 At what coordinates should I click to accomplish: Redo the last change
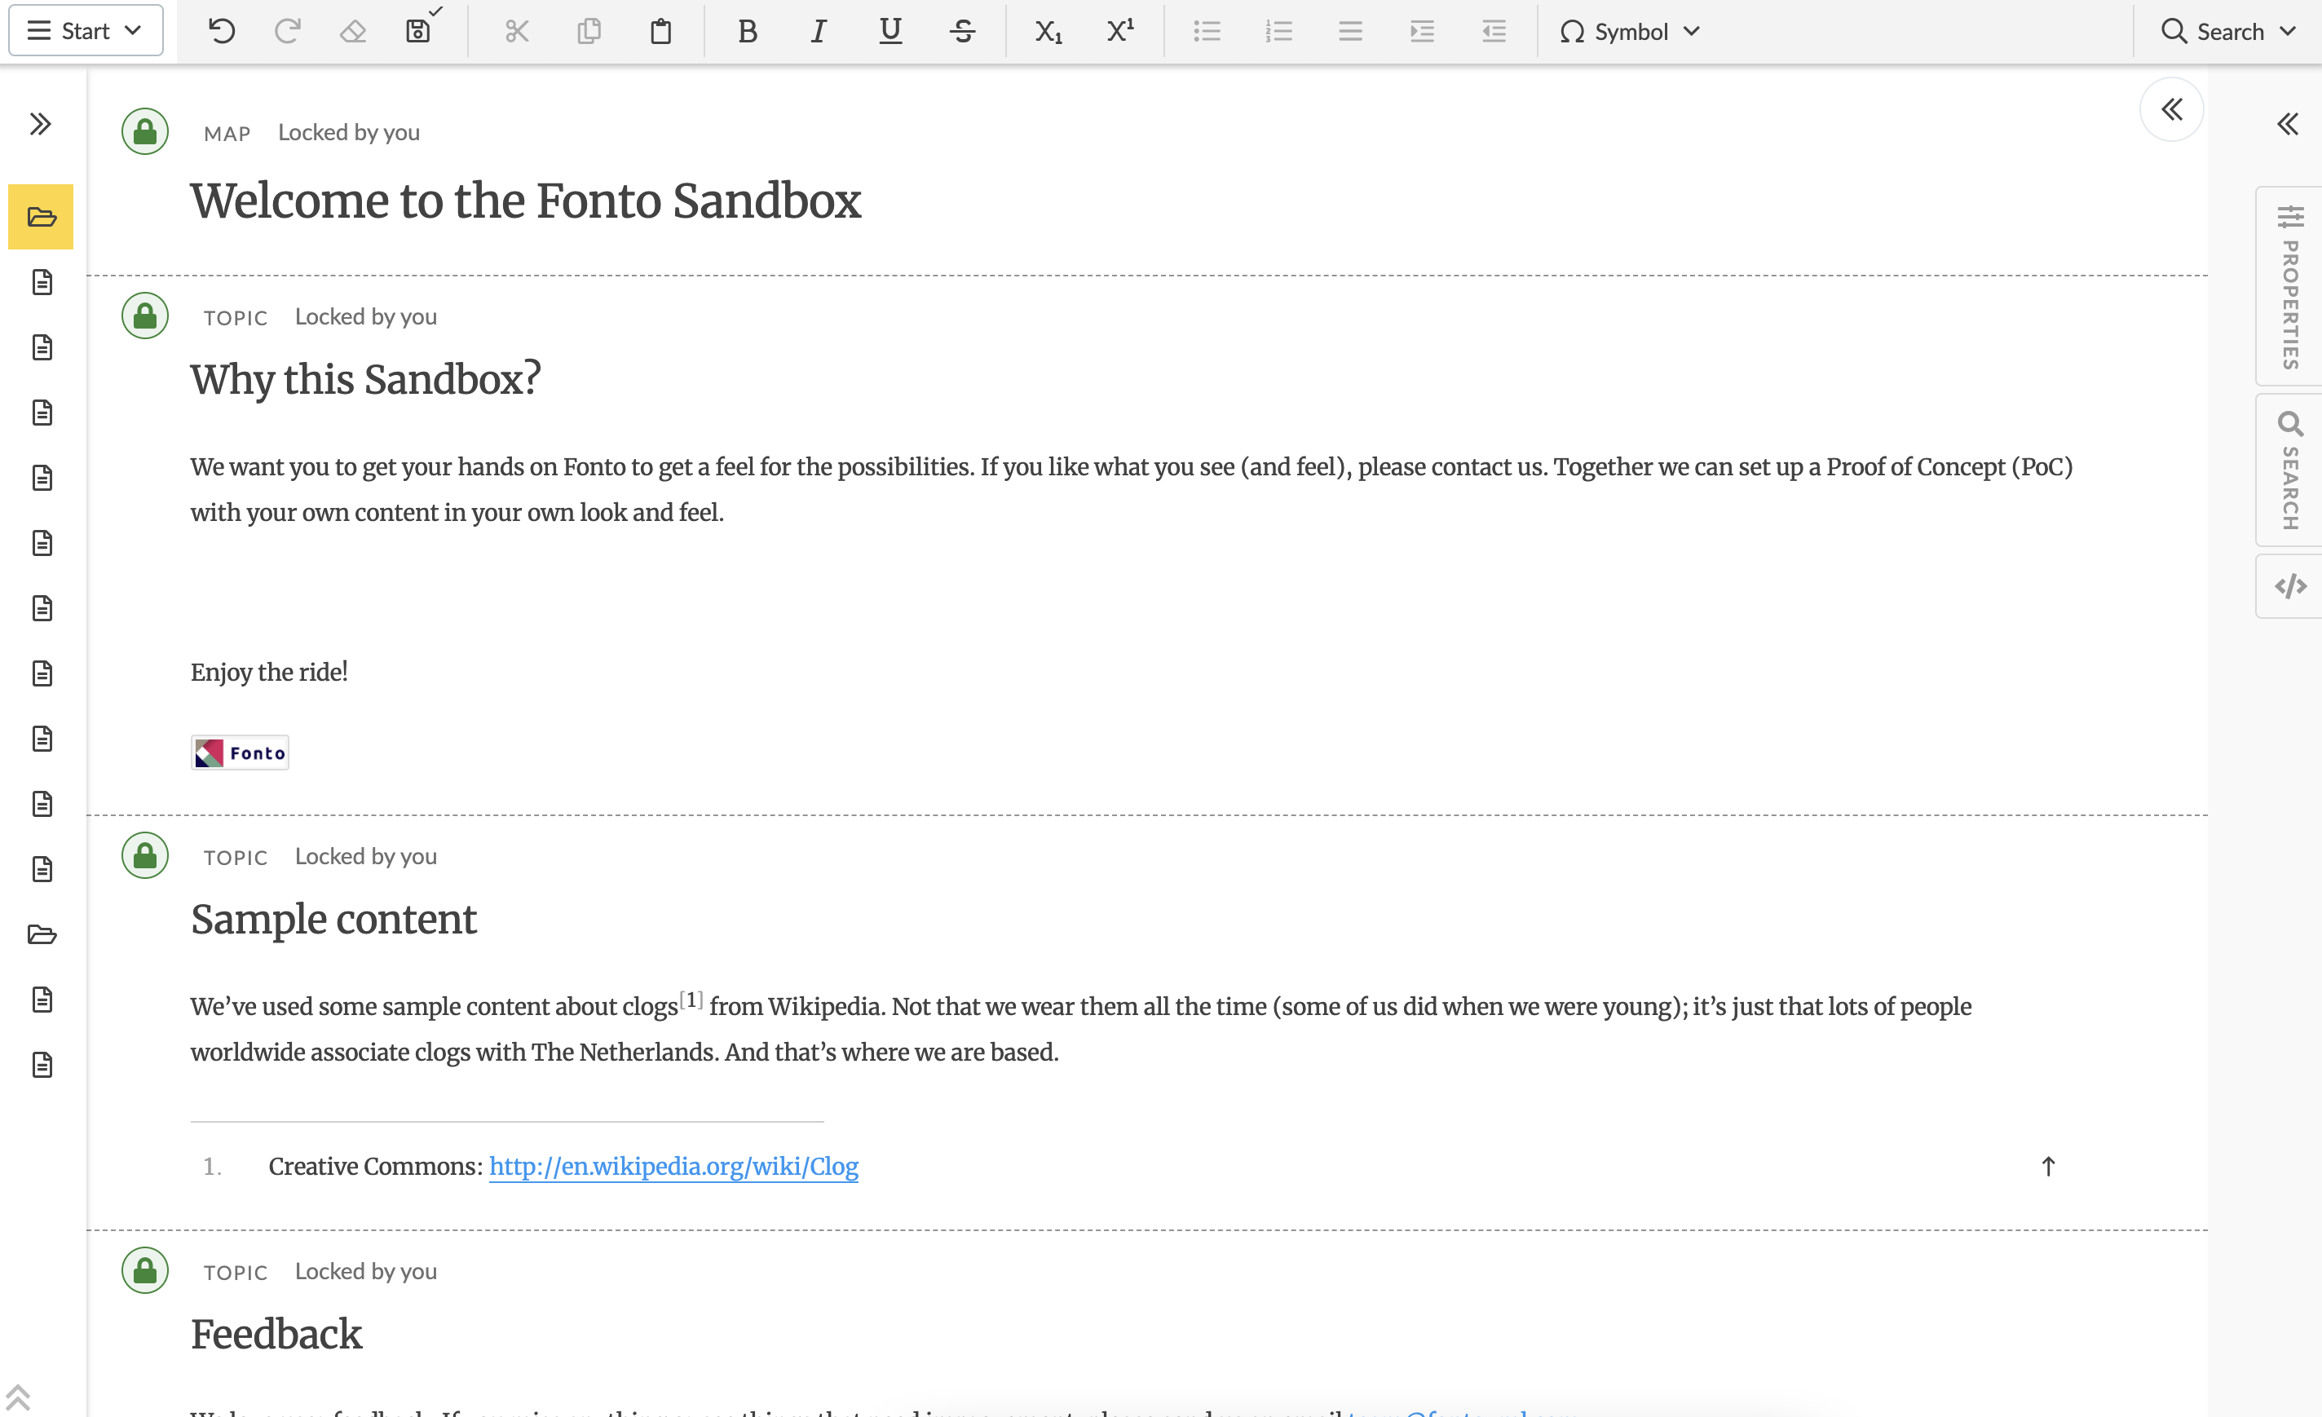[288, 31]
